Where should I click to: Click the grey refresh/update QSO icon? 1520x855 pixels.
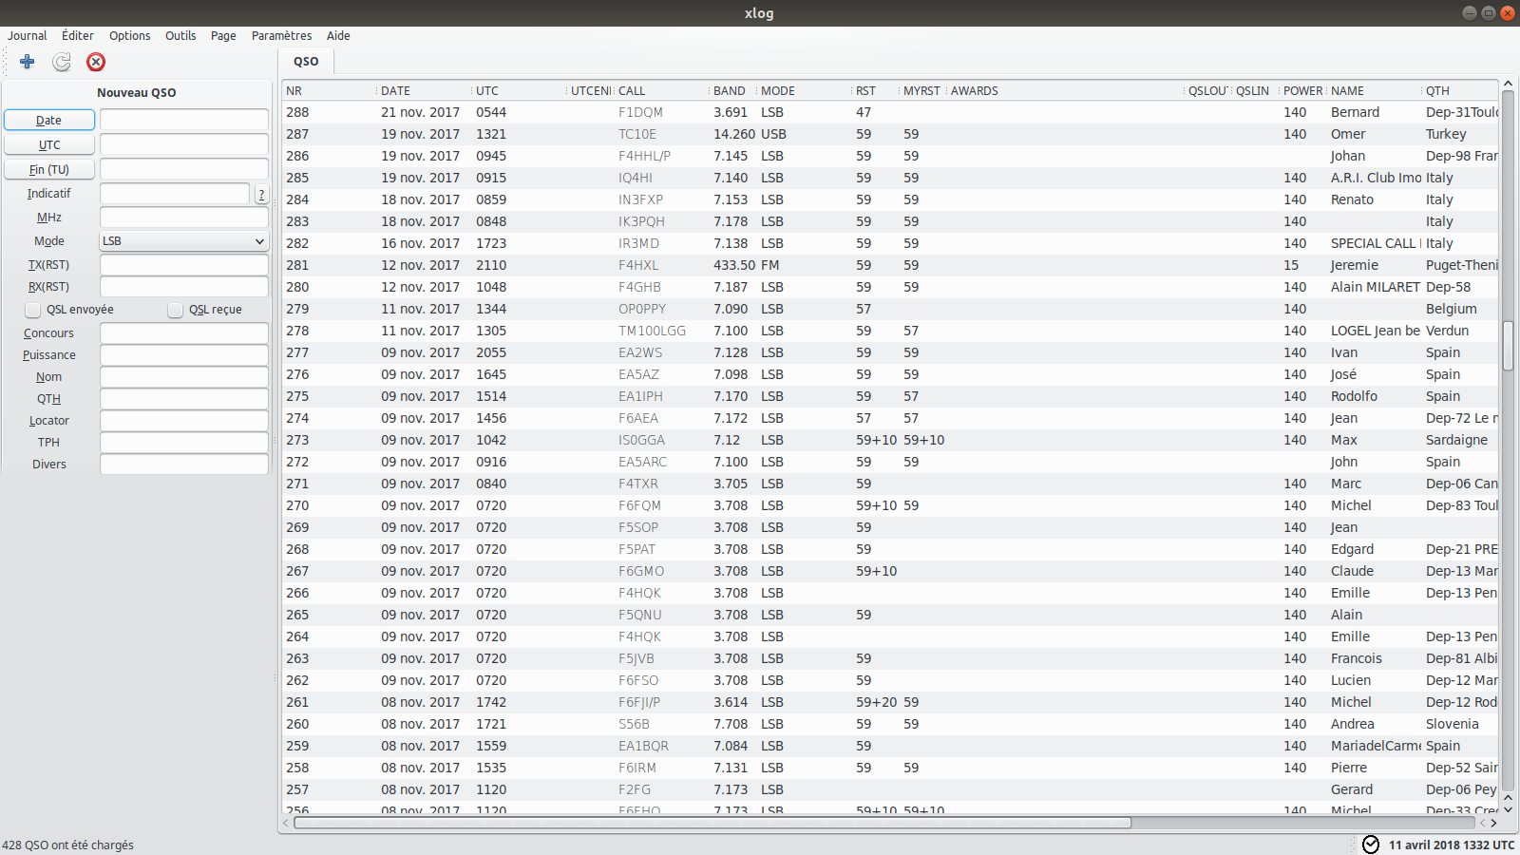(62, 62)
